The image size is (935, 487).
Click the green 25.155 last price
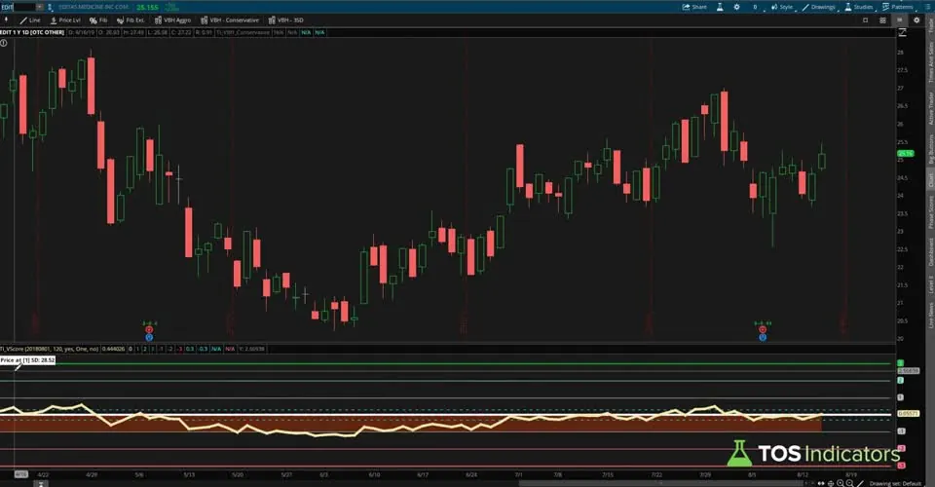coord(147,7)
